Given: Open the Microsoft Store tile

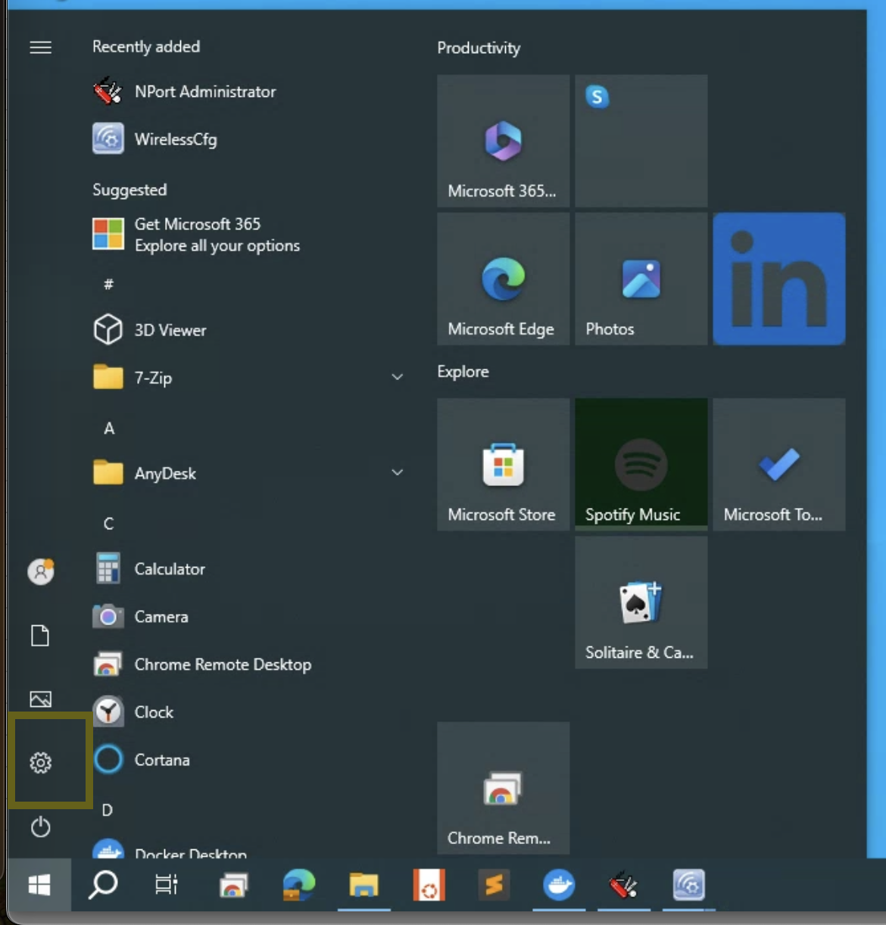Looking at the screenshot, I should [x=504, y=465].
